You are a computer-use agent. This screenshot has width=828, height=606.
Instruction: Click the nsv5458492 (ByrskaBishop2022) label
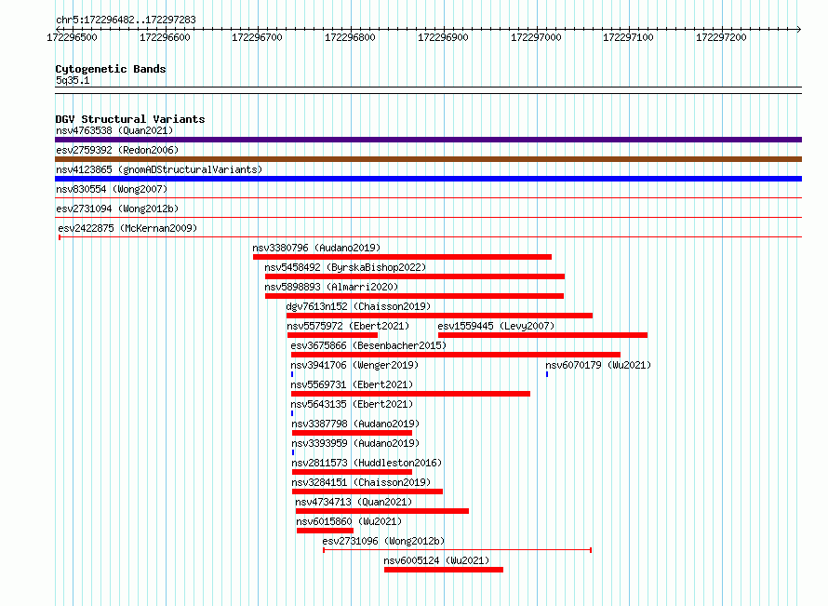(x=345, y=267)
